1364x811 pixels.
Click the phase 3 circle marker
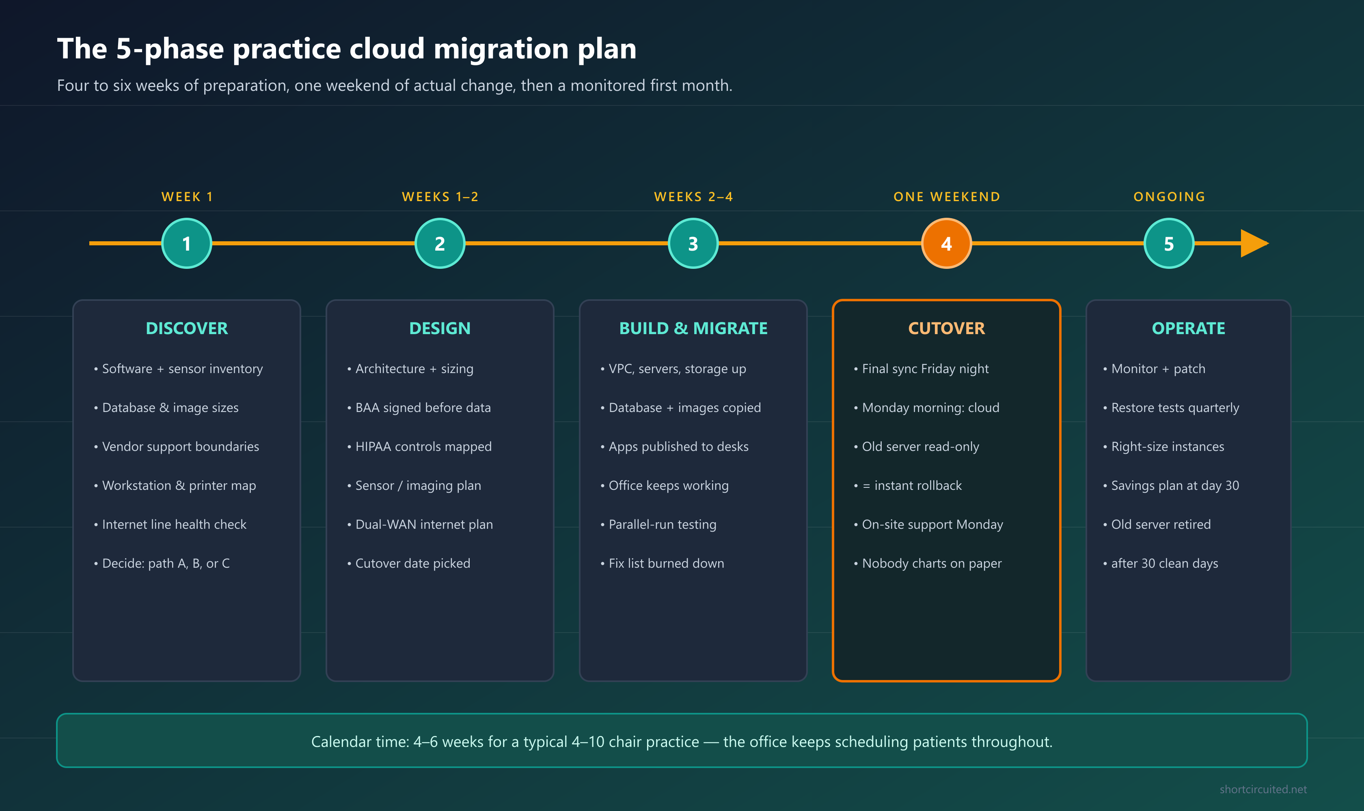coord(693,243)
